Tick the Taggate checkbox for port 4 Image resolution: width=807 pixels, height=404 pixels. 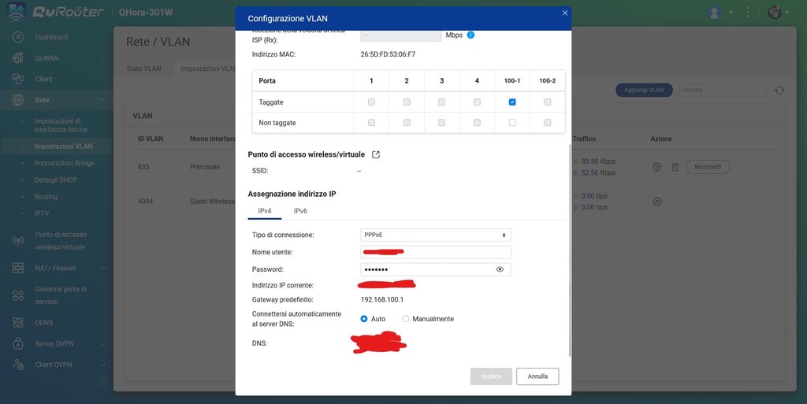click(x=477, y=102)
